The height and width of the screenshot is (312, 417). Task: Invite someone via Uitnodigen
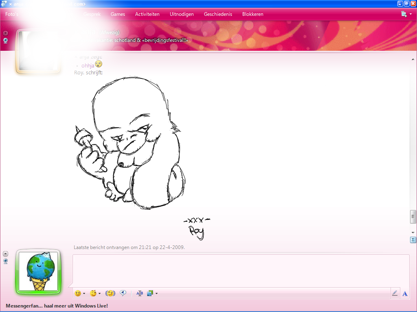point(182,14)
